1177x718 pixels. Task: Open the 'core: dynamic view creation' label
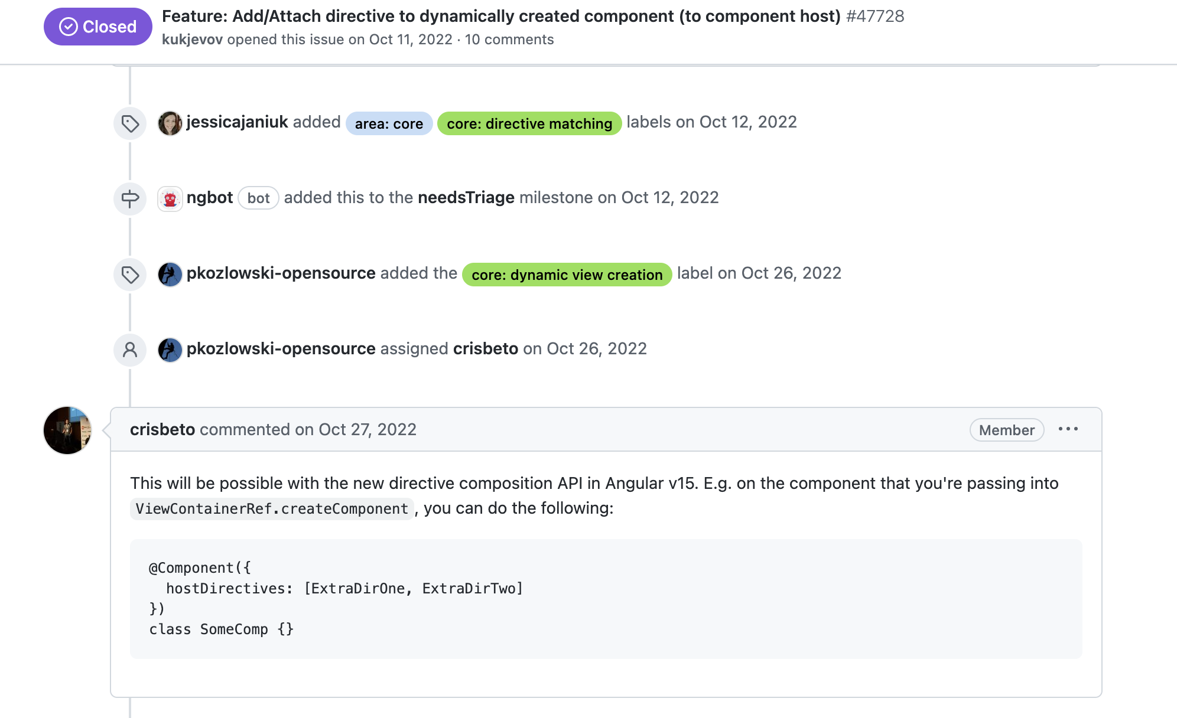(567, 275)
